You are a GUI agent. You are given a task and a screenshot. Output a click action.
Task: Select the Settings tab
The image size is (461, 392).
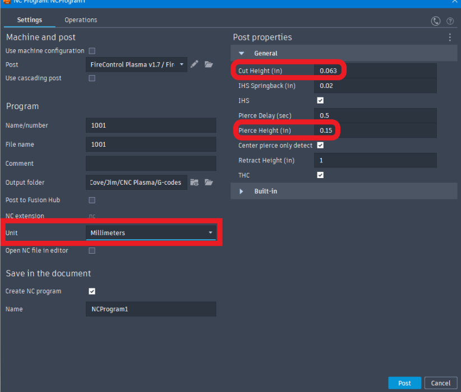(29, 20)
